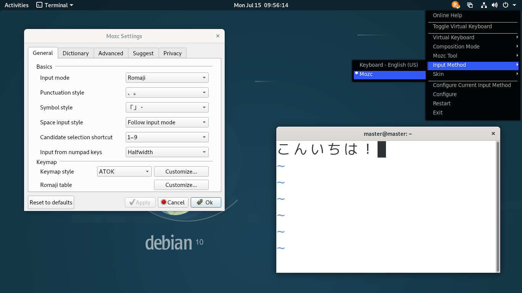Expand the Composition Mode submenu
522x293 pixels.
point(473,47)
